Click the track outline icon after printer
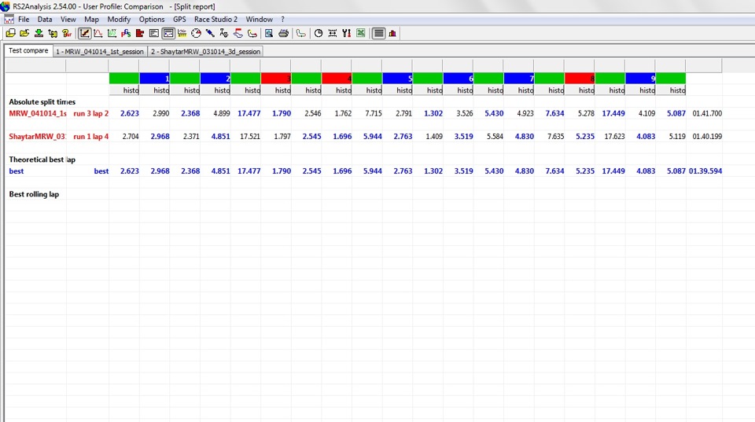Viewport: 755px width, 422px height. pyautogui.click(x=301, y=33)
